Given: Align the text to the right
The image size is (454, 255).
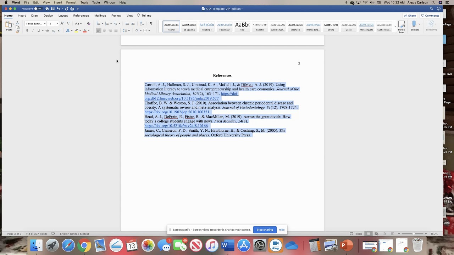Looking at the screenshot, I should (110, 30).
